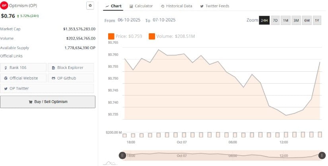Click the Optimism OP logo icon
328x166 pixels.
click(x=4, y=6)
